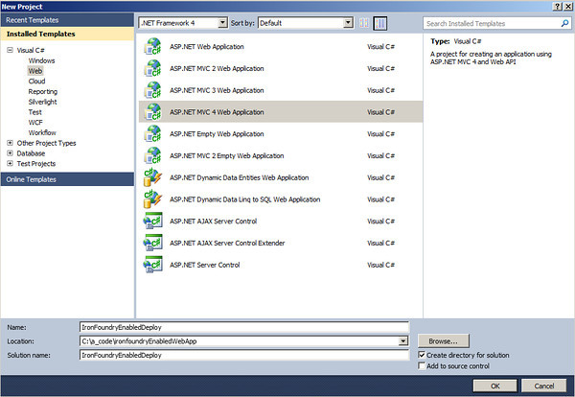
Task: Click the search magnifier icon
Action: [x=564, y=23]
